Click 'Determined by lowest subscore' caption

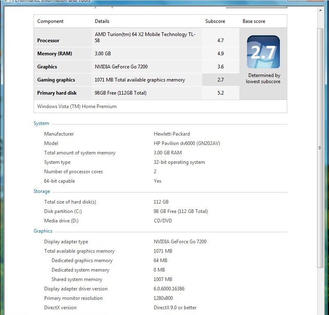click(x=263, y=78)
